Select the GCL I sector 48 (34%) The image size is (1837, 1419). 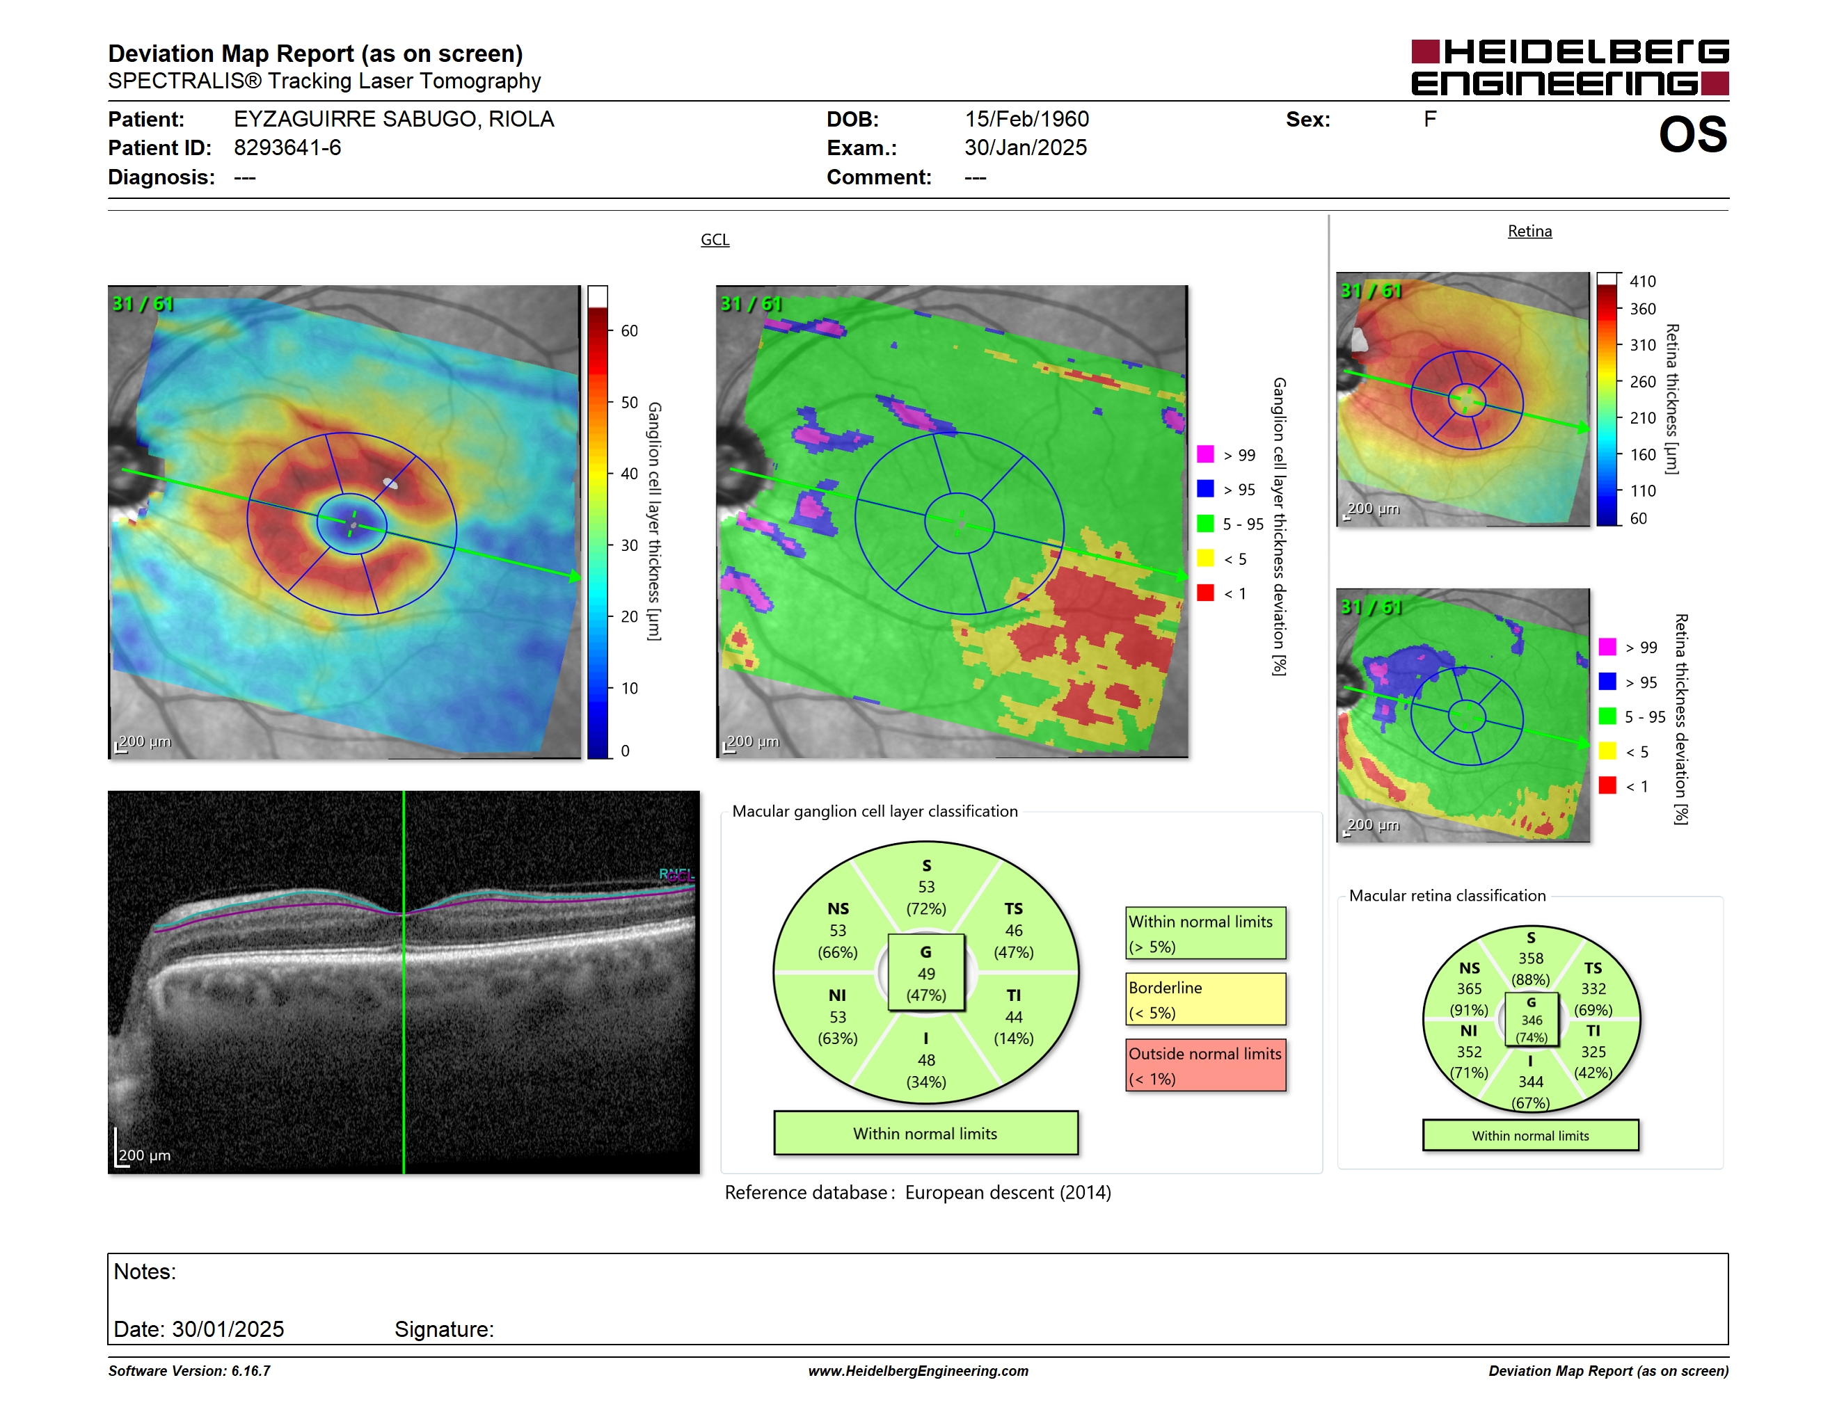[926, 1060]
